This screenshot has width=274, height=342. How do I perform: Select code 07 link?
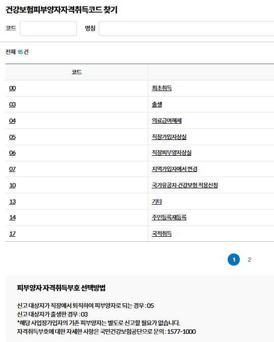coord(12,169)
